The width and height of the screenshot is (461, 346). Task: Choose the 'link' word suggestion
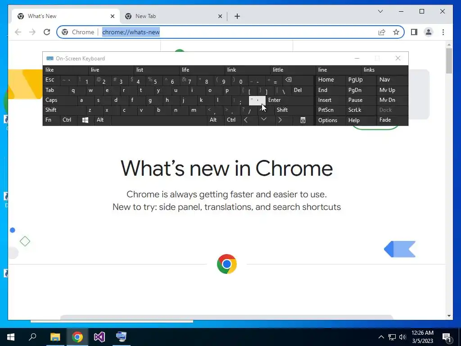[x=248, y=70]
